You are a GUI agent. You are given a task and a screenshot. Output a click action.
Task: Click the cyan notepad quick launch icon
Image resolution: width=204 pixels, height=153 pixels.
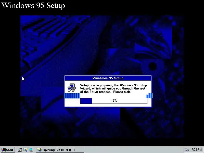point(31,150)
